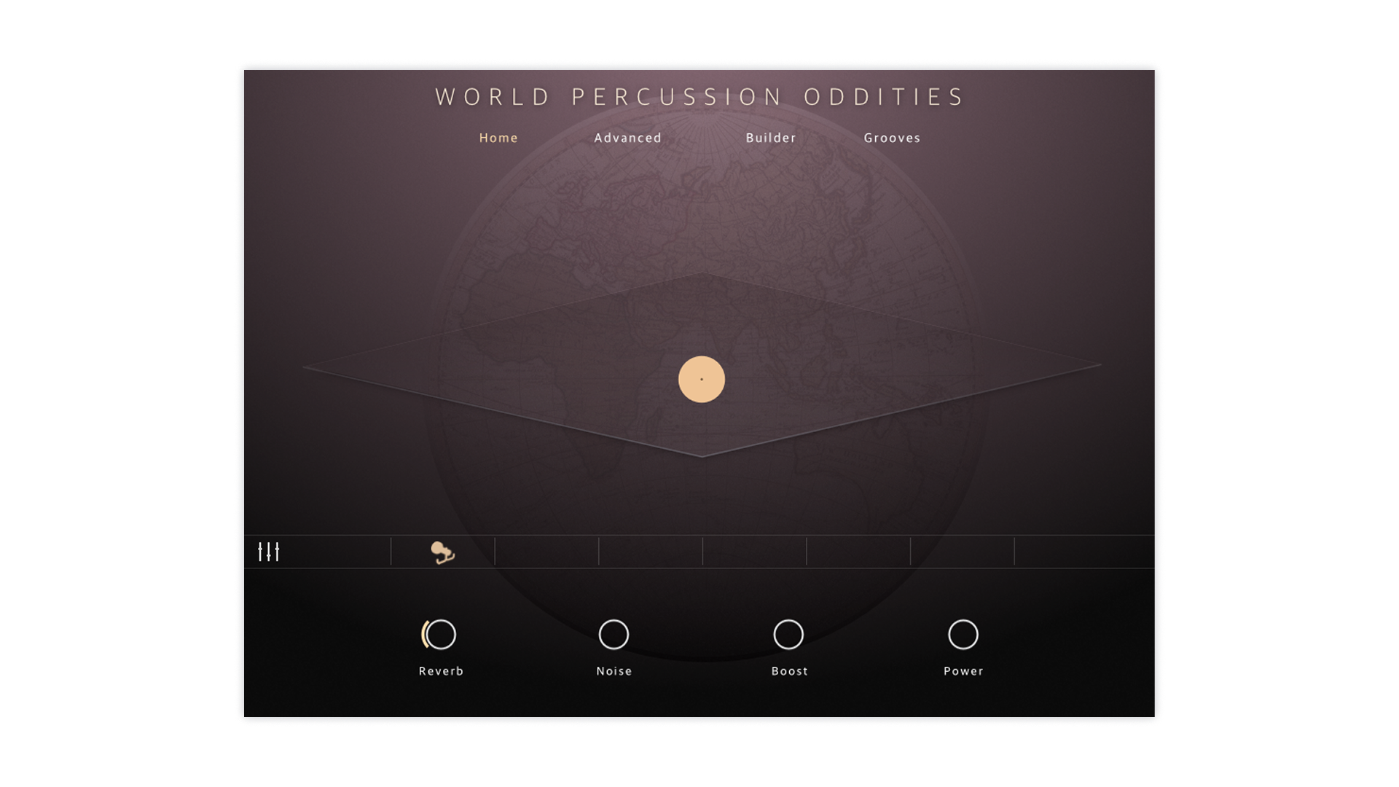This screenshot has width=1399, height=787.
Task: Go to the Builder tab
Action: point(771,138)
